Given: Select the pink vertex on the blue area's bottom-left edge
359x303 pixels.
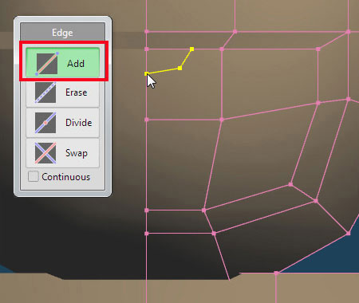Looking at the screenshot, I should click(276, 273).
